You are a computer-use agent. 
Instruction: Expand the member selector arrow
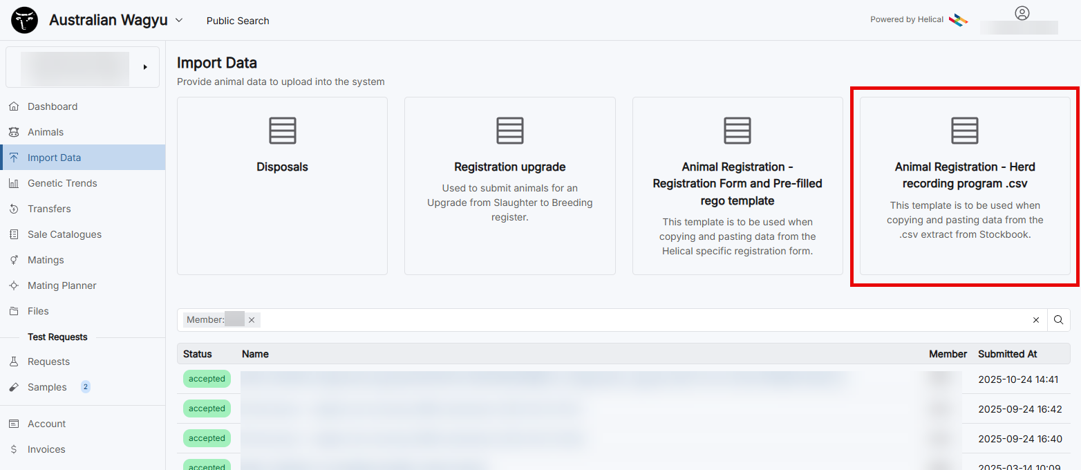point(145,67)
